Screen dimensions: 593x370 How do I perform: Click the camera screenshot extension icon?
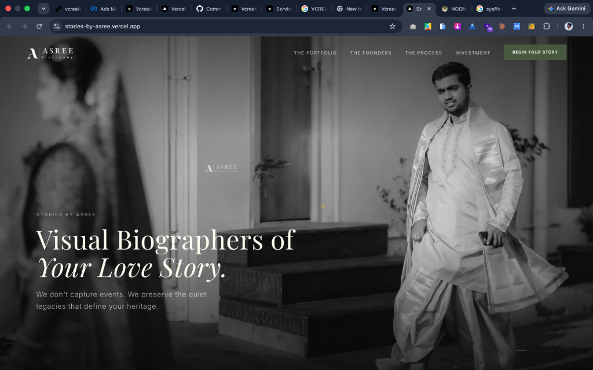[x=413, y=27]
